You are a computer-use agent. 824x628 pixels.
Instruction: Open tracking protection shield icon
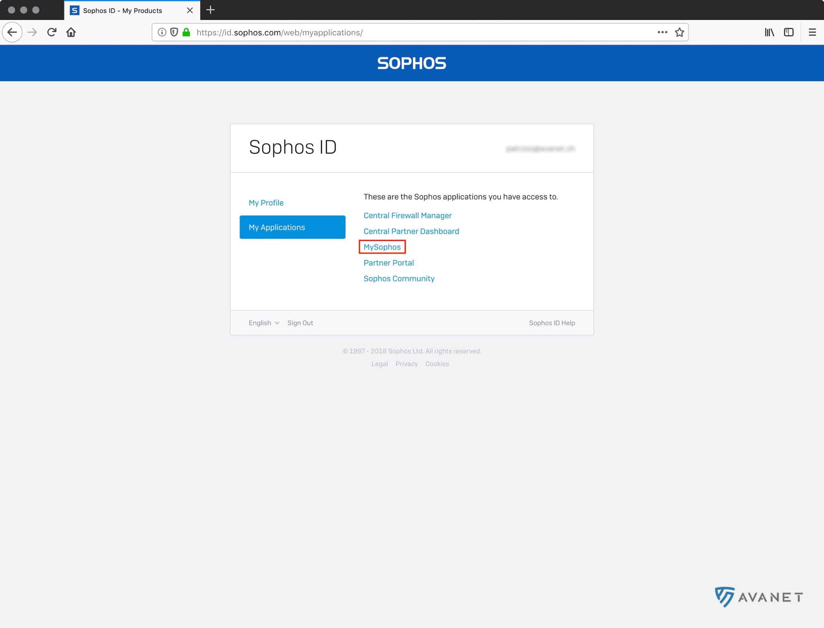tap(174, 32)
